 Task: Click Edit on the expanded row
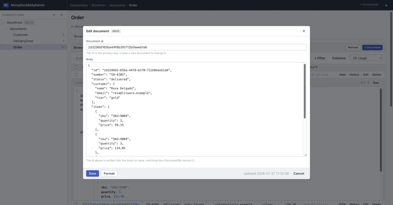(366, 75)
